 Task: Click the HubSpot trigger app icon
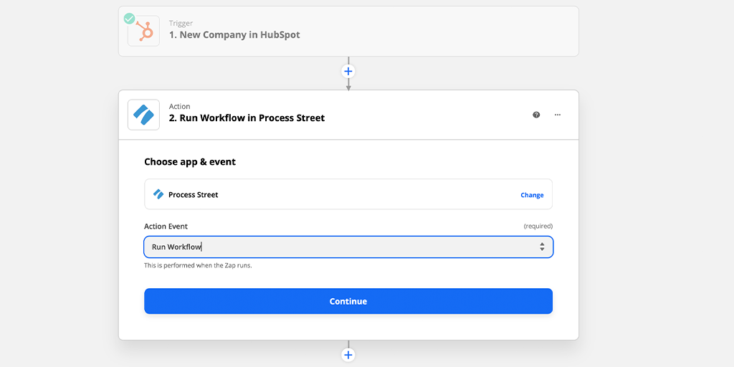tap(143, 31)
